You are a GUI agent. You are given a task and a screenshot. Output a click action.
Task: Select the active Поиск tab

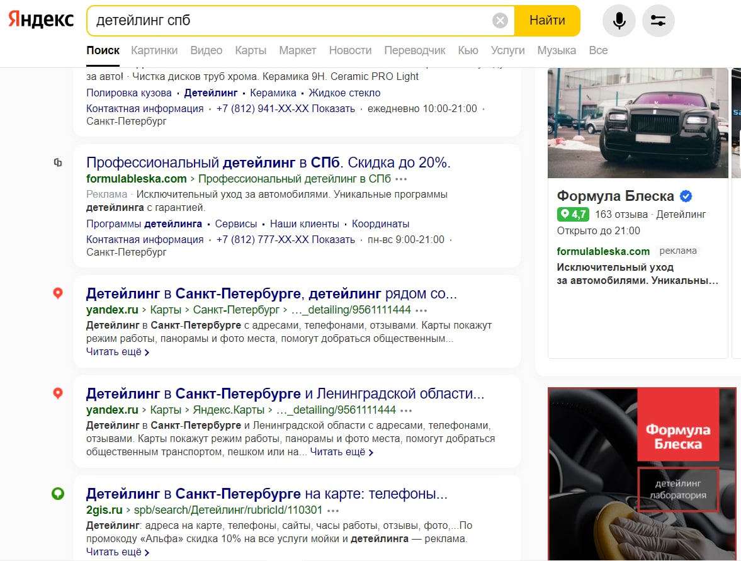tap(103, 50)
